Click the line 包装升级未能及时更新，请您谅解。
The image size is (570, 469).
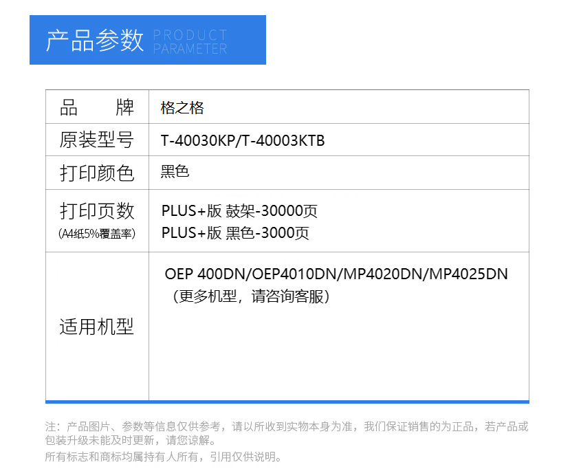point(131,440)
